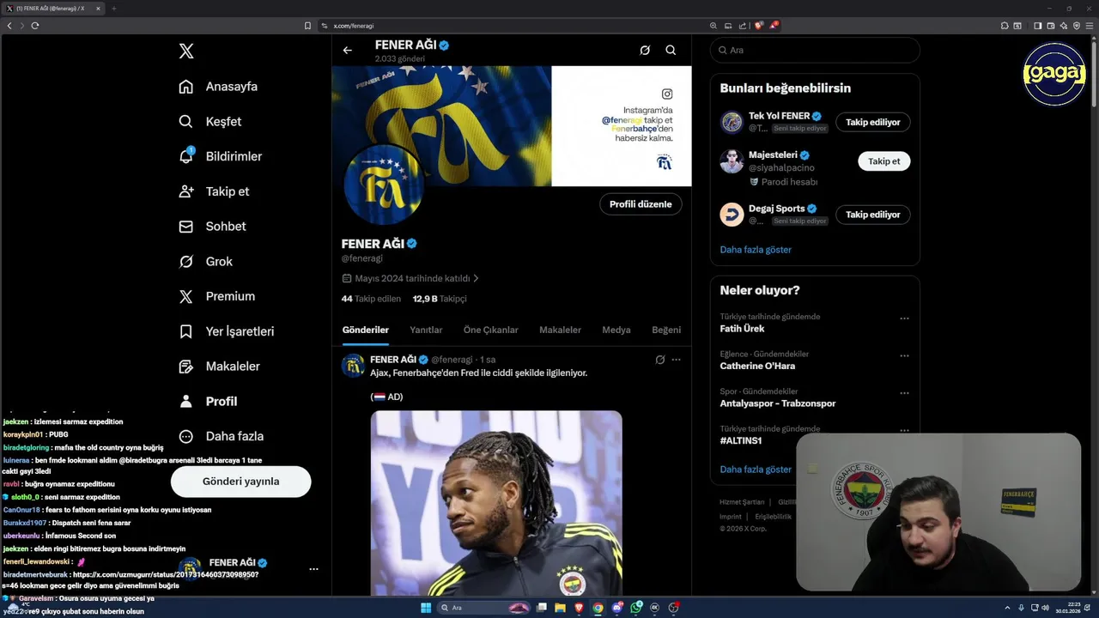The width and height of the screenshot is (1099, 618).
Task: Click the Ara search field on X
Action: 815,50
